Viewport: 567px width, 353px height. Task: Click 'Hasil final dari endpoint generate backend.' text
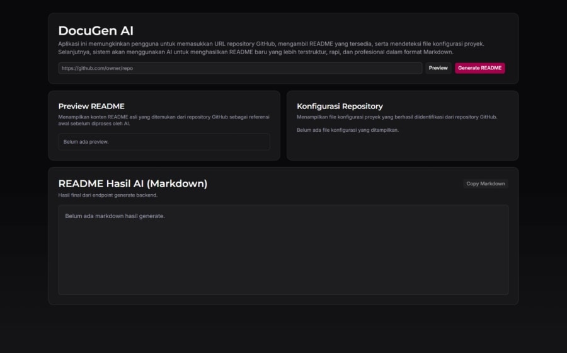108,195
